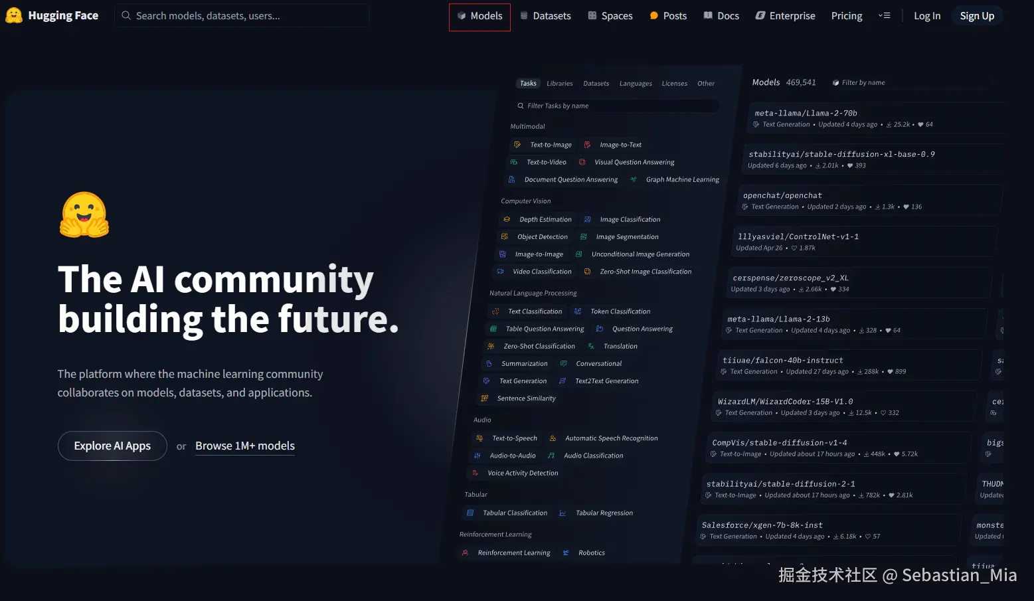Click the Image Segmentation task icon
Screen dimensions: 1034x601
pyautogui.click(x=583, y=236)
